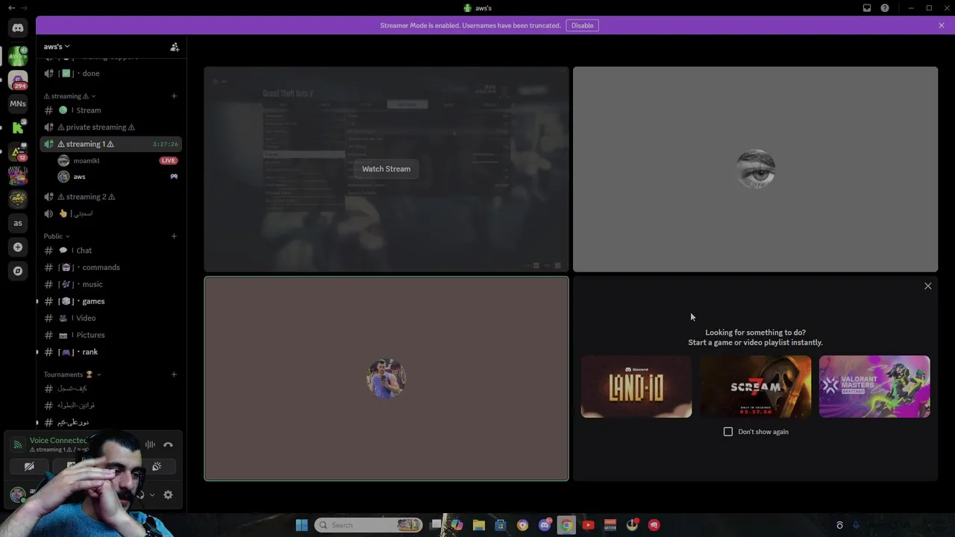
Task: Select streaming 1 voice channel
Action: [110, 144]
